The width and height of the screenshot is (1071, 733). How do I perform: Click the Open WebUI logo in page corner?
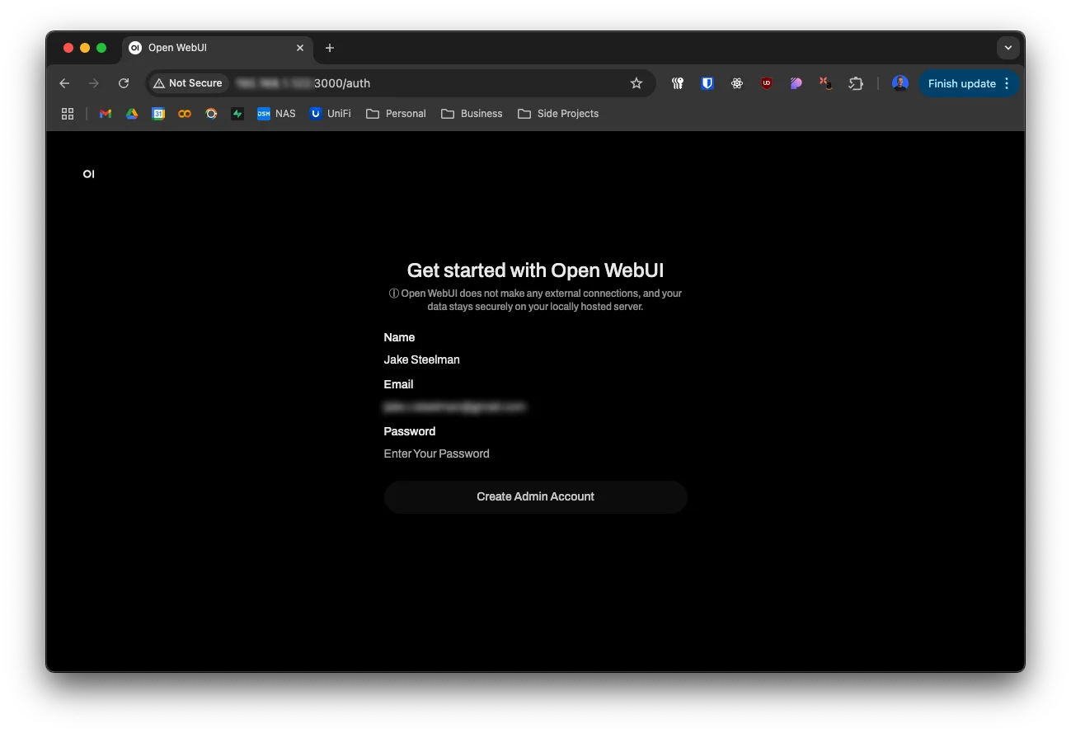coord(88,174)
